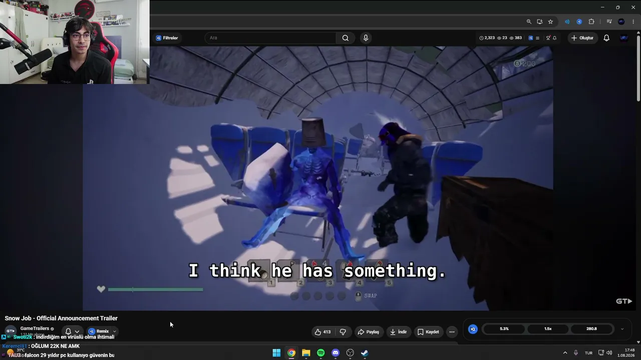Click the weather widget showing 31°C
Screen dimensions: 641x360
(15, 352)
